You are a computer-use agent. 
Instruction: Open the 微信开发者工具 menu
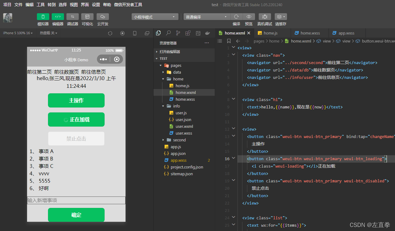tap(128, 5)
